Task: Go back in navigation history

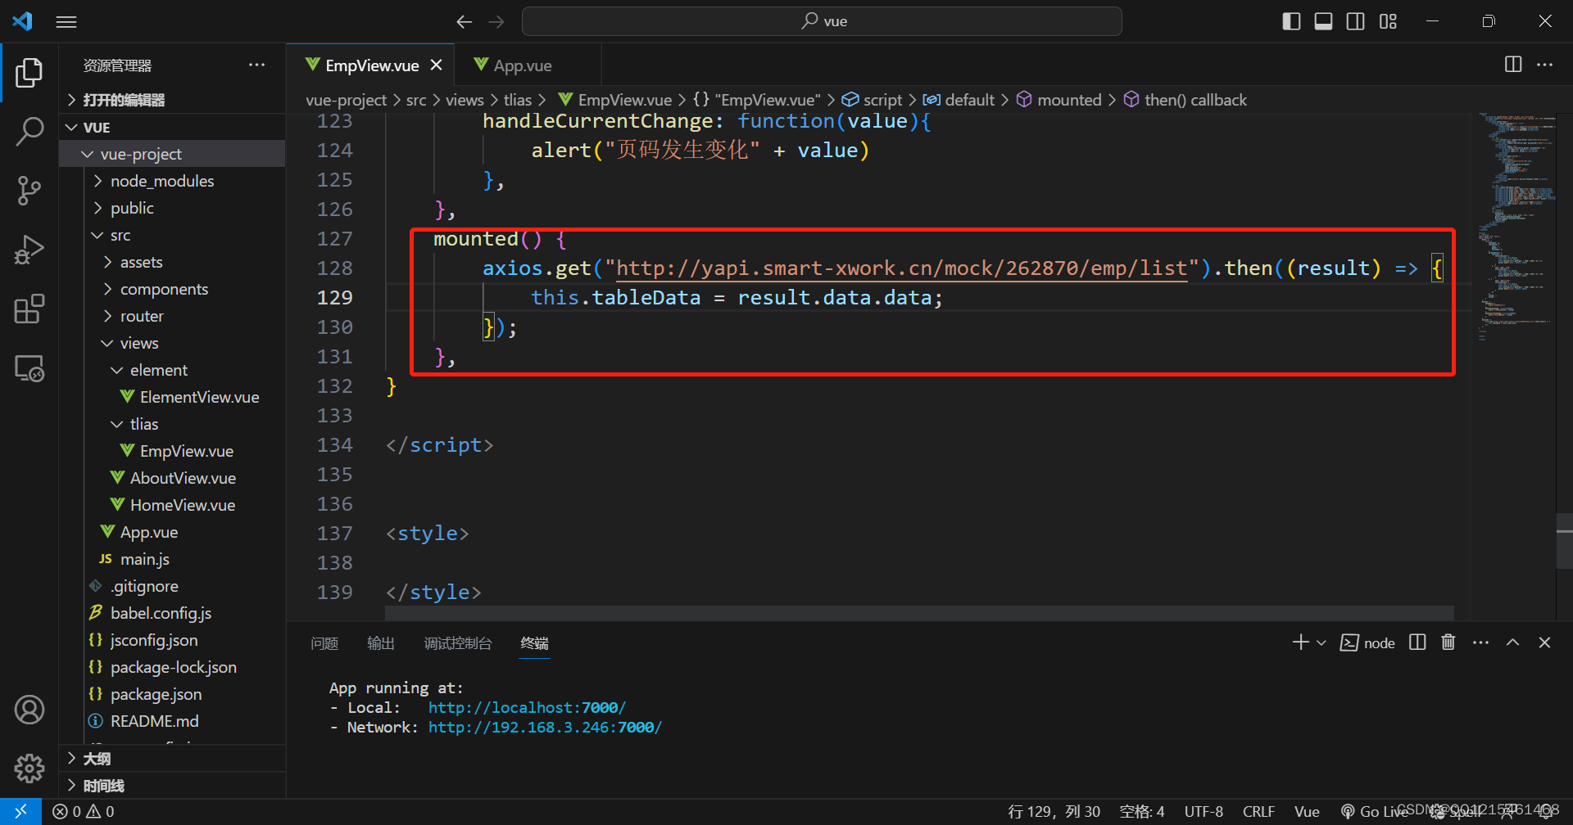Action: pos(465,22)
